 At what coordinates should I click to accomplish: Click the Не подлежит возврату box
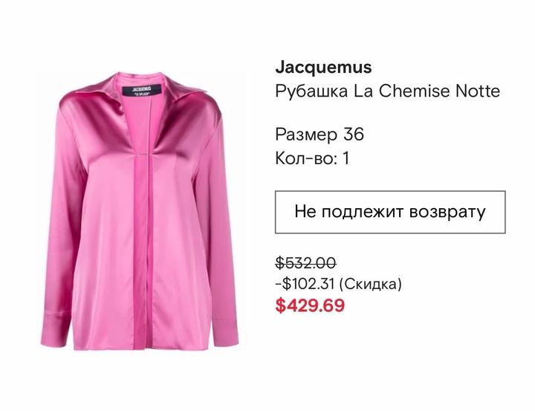point(390,212)
